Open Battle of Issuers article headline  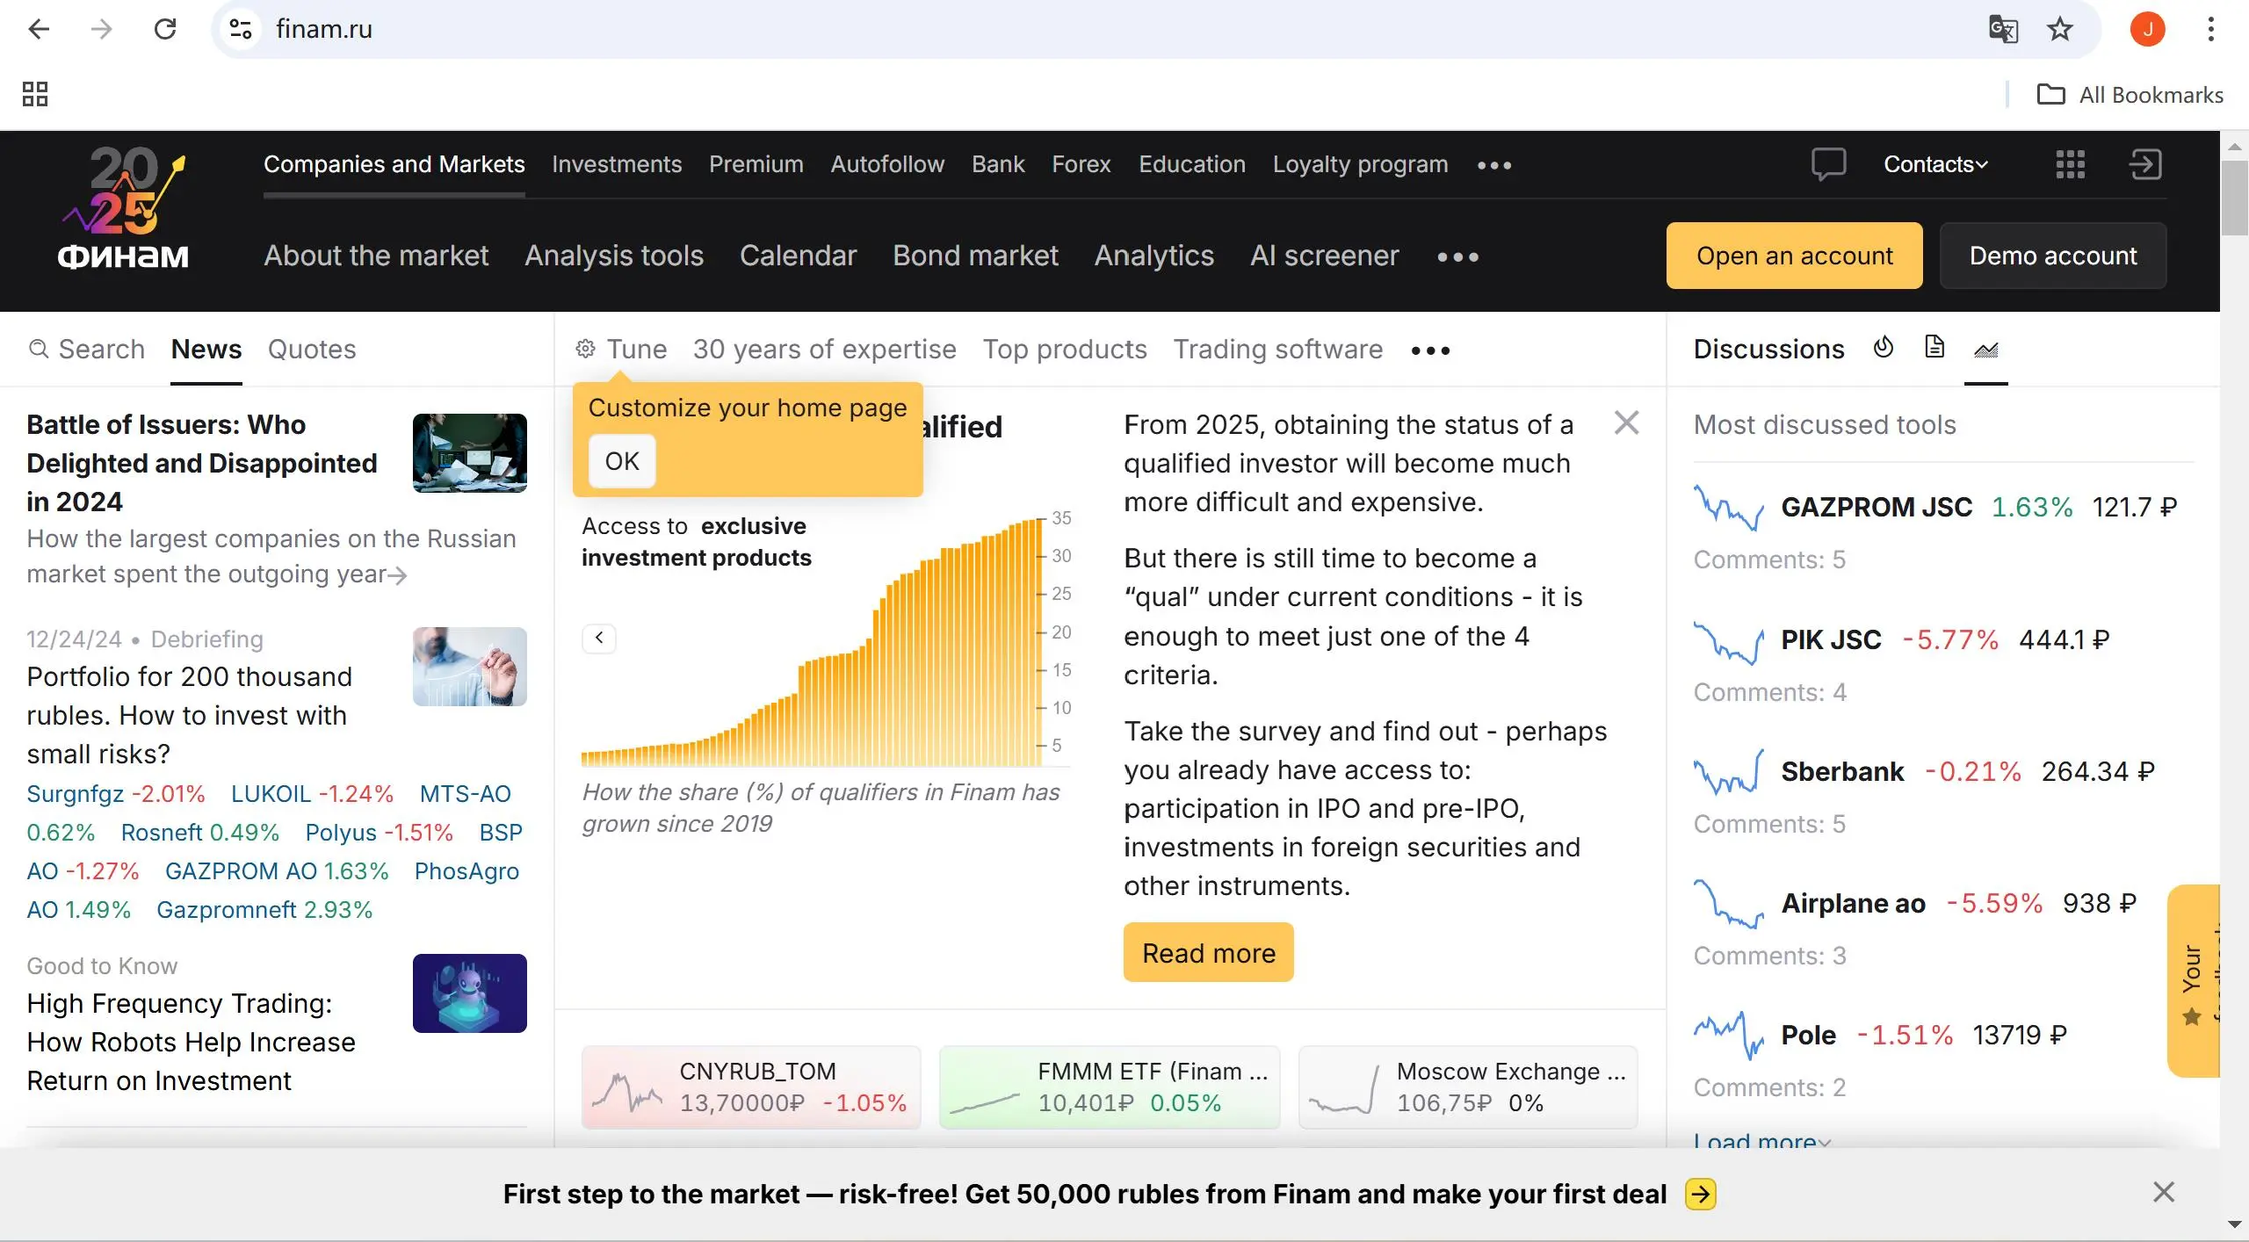click(202, 463)
